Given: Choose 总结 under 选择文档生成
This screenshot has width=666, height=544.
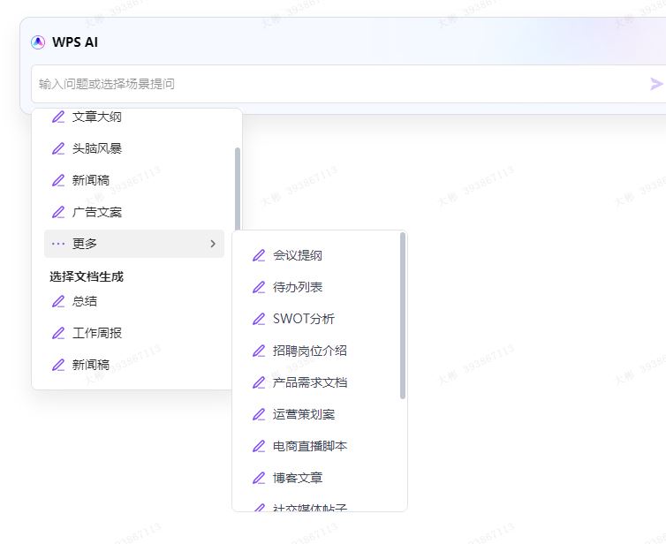Looking at the screenshot, I should 134,301.
